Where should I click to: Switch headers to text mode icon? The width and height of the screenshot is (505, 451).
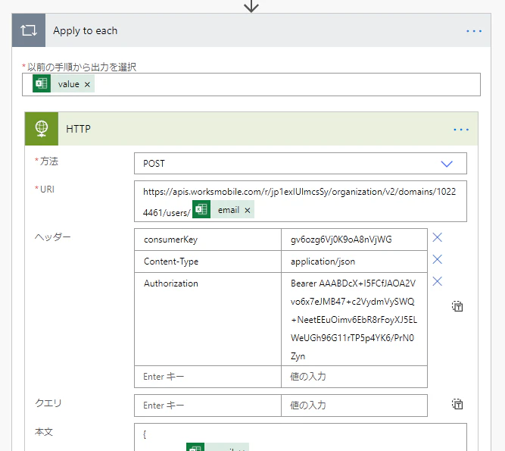[x=457, y=306]
